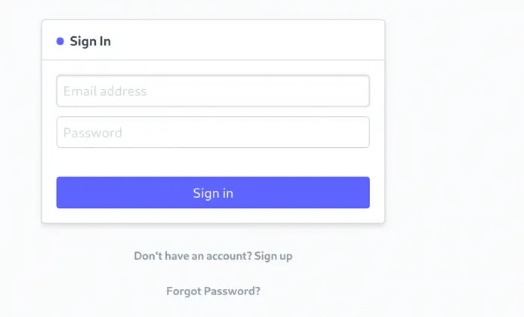The image size is (524, 317).
Task: Follow the Forgot Password? link
Action: (213, 291)
